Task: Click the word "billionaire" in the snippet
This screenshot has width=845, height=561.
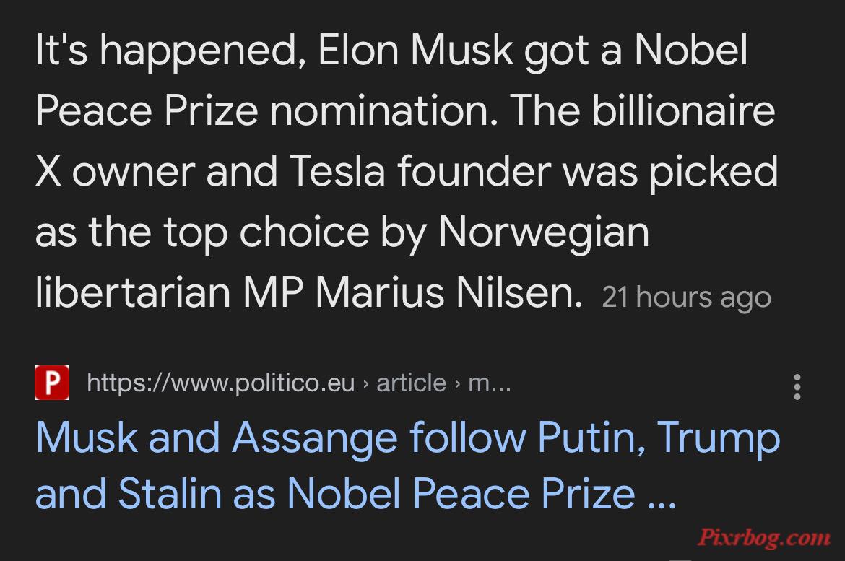Action: click(x=683, y=110)
